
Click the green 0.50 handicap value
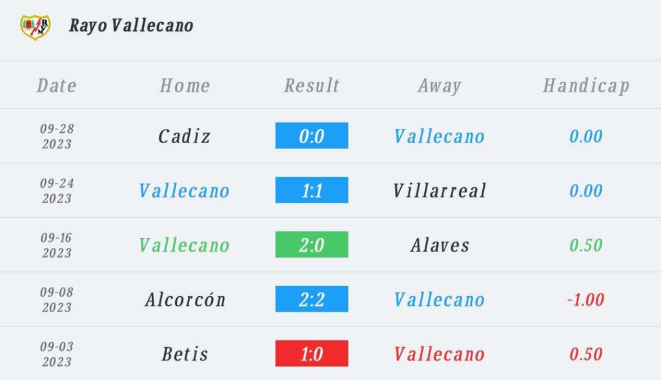point(585,245)
